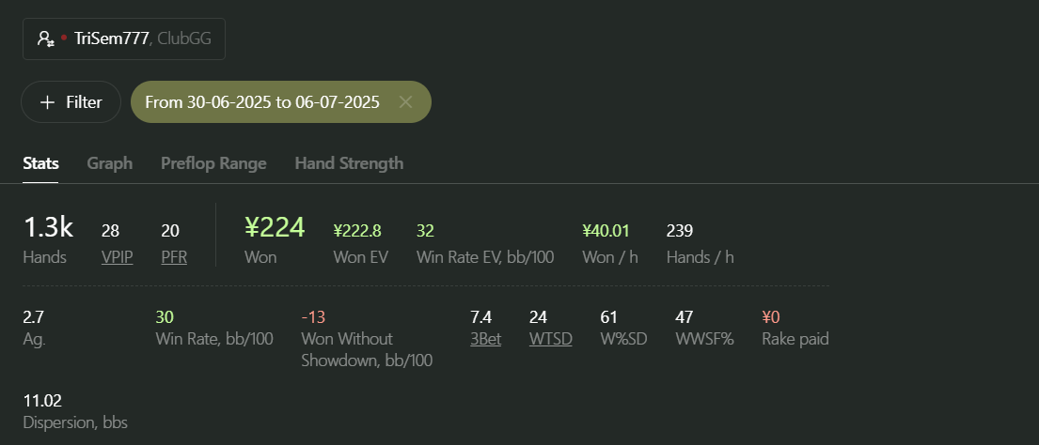Open the TriSem777 ClubGG player selector
The height and width of the screenshot is (445, 1039).
(x=124, y=39)
